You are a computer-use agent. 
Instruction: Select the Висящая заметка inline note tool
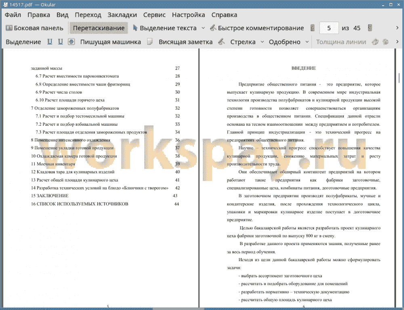pyautogui.click(x=185, y=42)
